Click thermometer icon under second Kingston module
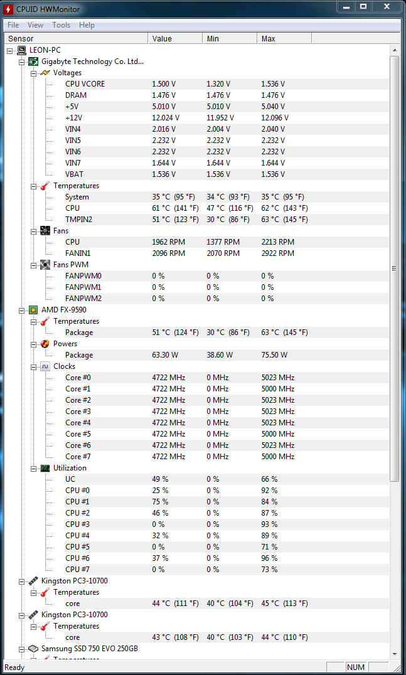This screenshot has width=406, height=675. click(x=45, y=626)
